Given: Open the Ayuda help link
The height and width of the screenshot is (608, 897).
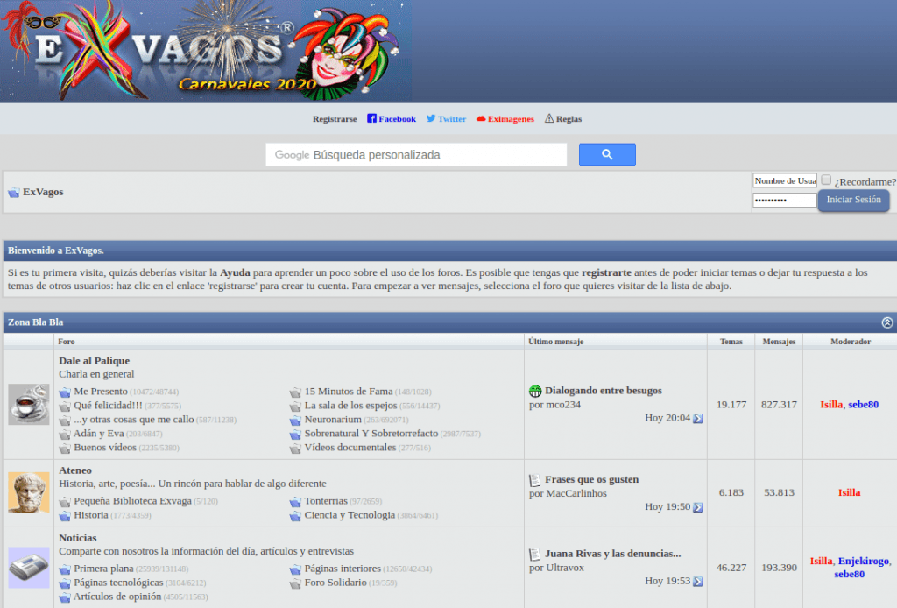Looking at the screenshot, I should coord(235,272).
